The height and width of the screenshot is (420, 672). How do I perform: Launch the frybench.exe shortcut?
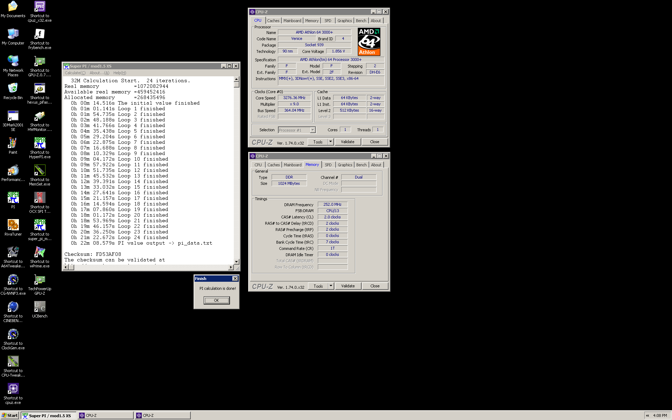[40, 39]
